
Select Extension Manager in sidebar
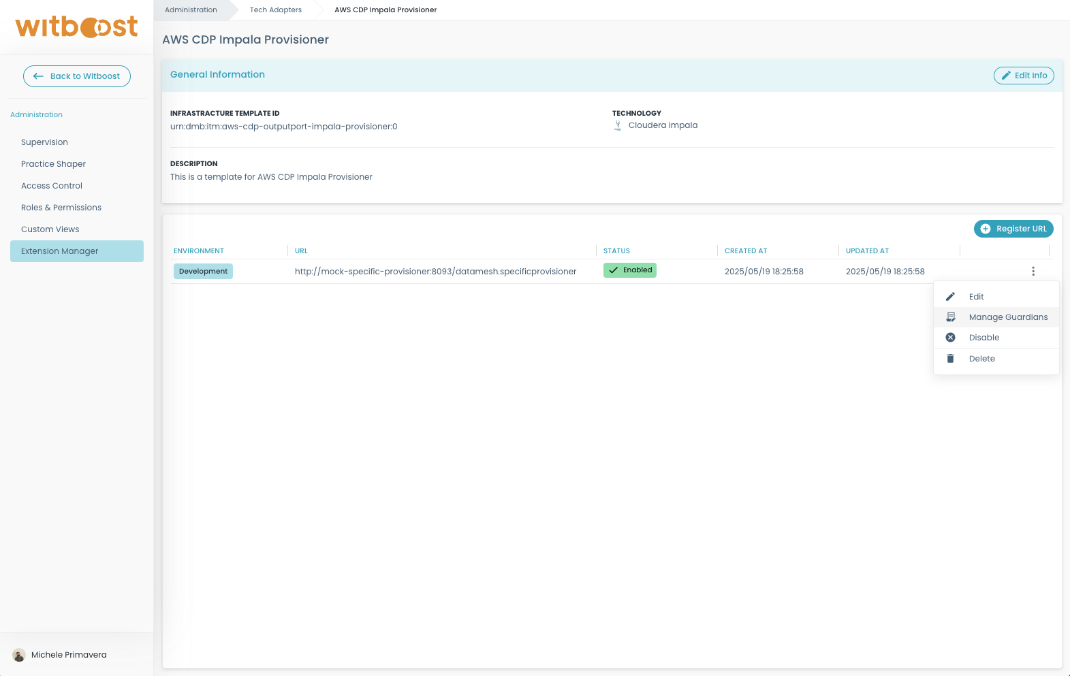coord(60,251)
